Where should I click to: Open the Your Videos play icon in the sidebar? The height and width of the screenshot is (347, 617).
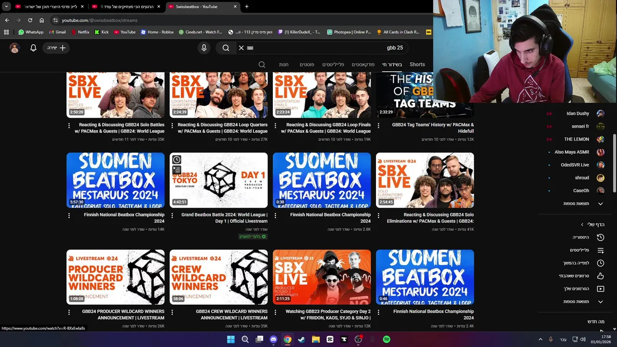pyautogui.click(x=600, y=289)
